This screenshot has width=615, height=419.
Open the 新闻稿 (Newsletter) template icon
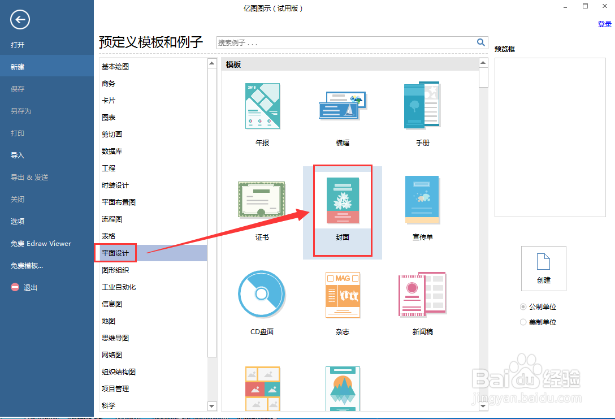point(422,294)
